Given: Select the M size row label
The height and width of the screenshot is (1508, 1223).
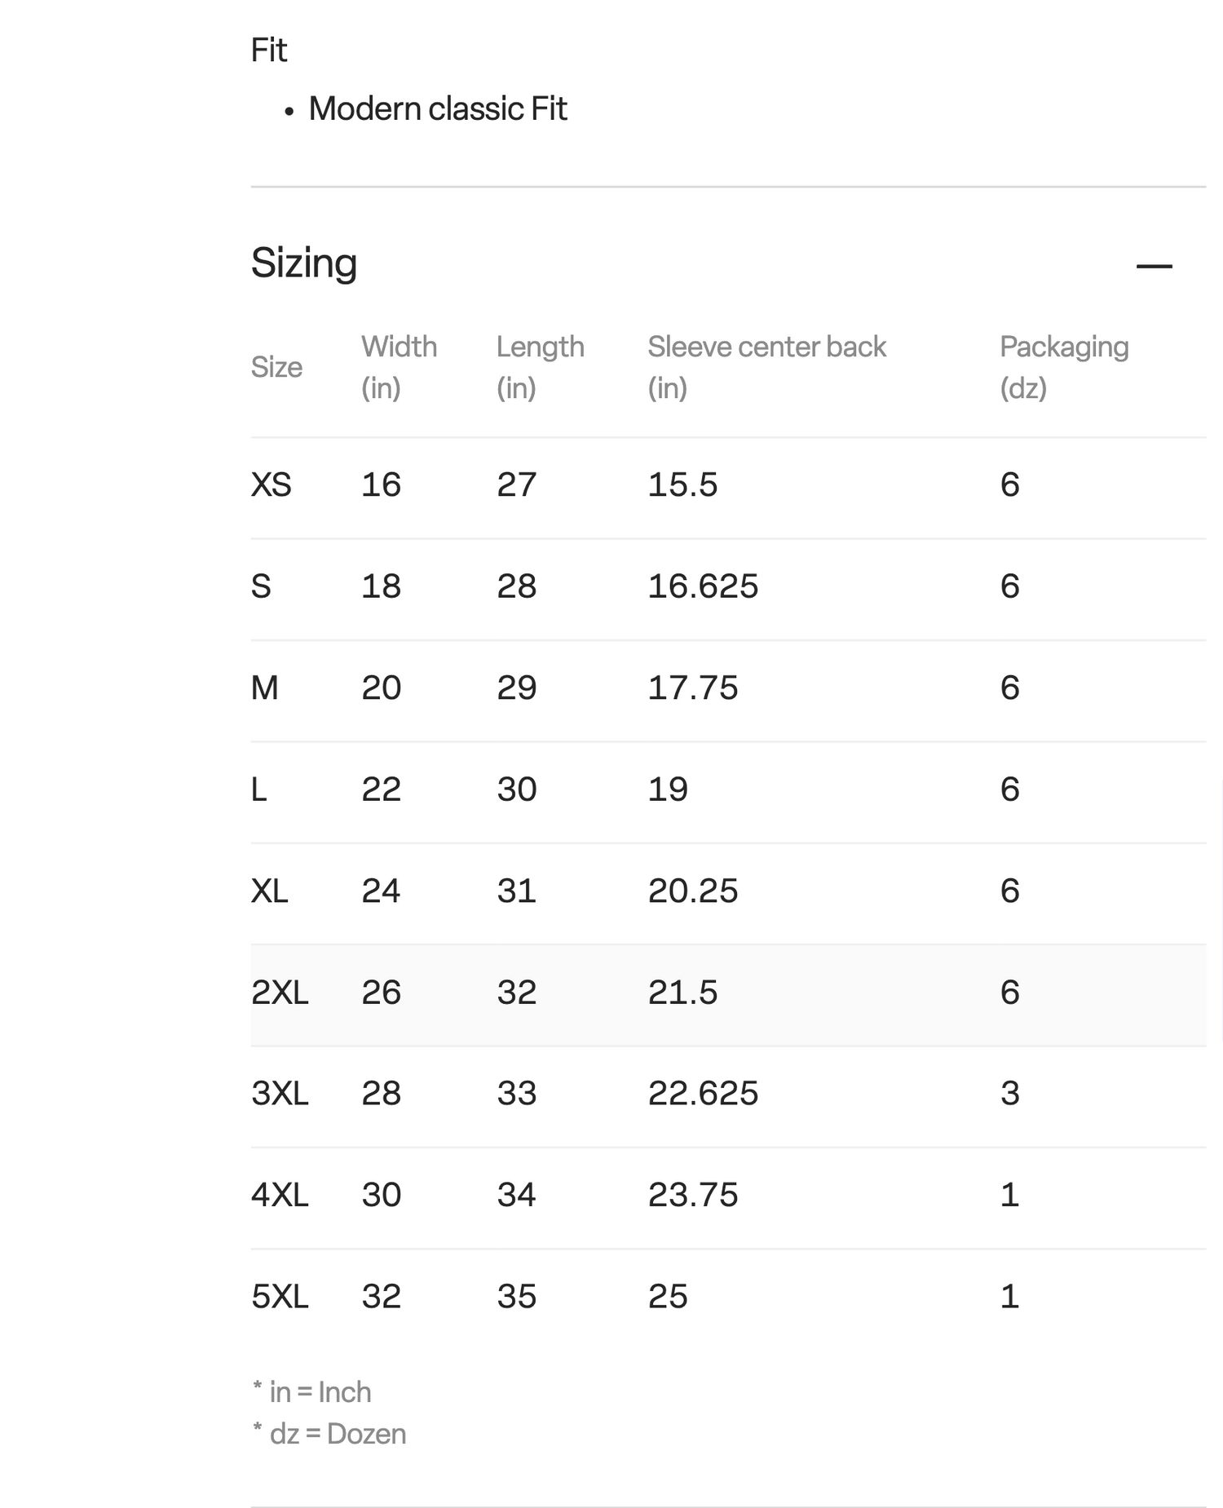Looking at the screenshot, I should click(x=265, y=688).
